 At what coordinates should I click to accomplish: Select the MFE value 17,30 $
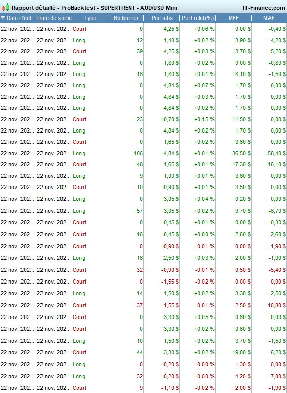(x=241, y=164)
